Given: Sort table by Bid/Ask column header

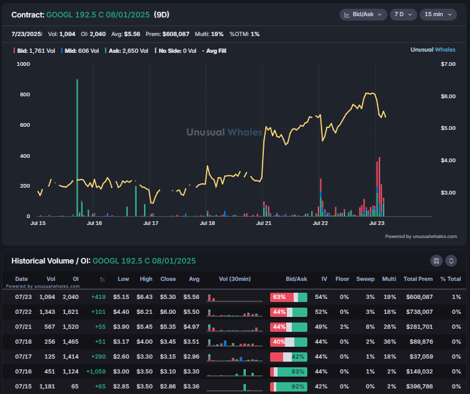Looking at the screenshot, I should click(296, 279).
